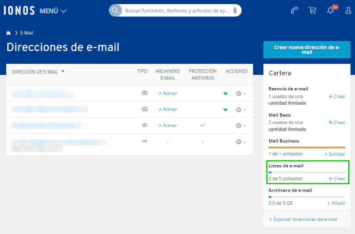Click Mail Basic heading
The image size is (355, 234).
[280, 115]
